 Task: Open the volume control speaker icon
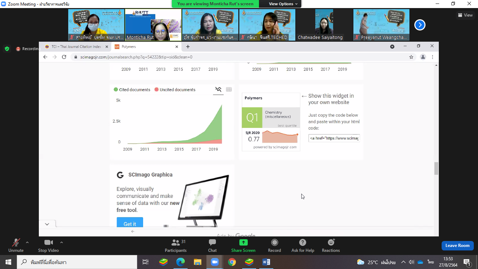[x=412, y=262]
